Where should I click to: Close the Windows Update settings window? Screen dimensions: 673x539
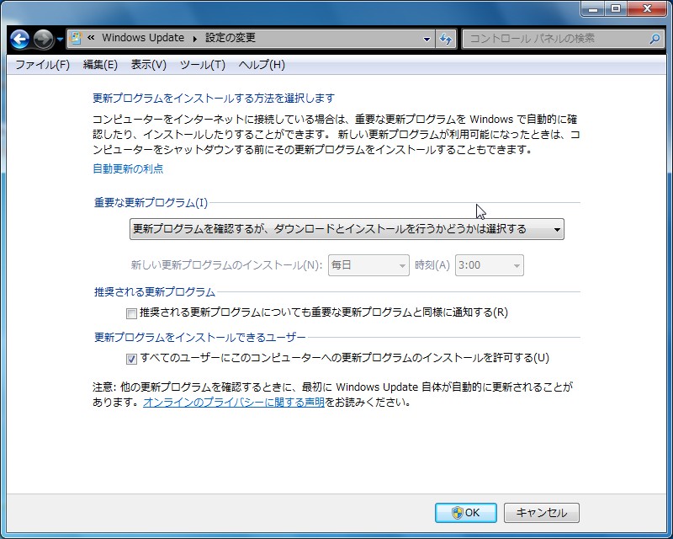(x=647, y=8)
